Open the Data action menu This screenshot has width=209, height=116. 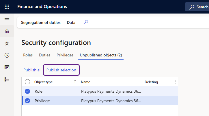(71, 22)
